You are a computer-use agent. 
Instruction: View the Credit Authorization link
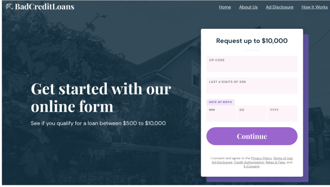(x=249, y=162)
